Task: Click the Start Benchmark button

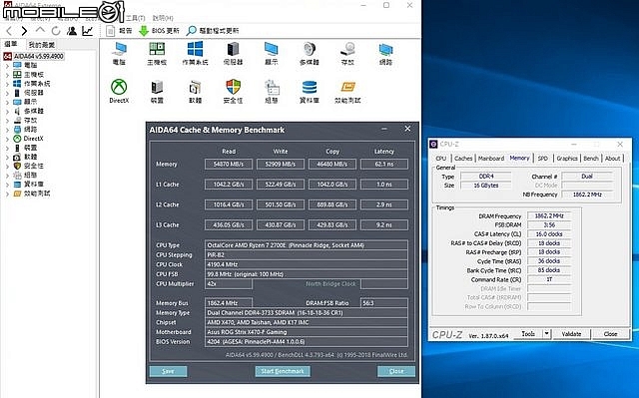Action: [283, 371]
